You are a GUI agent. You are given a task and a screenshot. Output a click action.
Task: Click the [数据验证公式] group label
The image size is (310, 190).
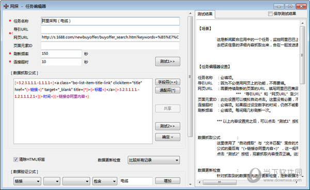(24, 172)
